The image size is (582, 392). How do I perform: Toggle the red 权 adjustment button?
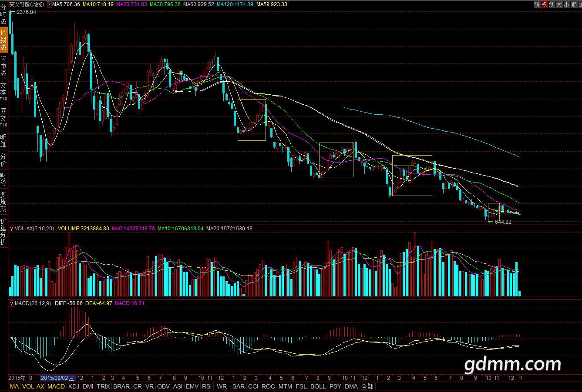pyautogui.click(x=545, y=4)
